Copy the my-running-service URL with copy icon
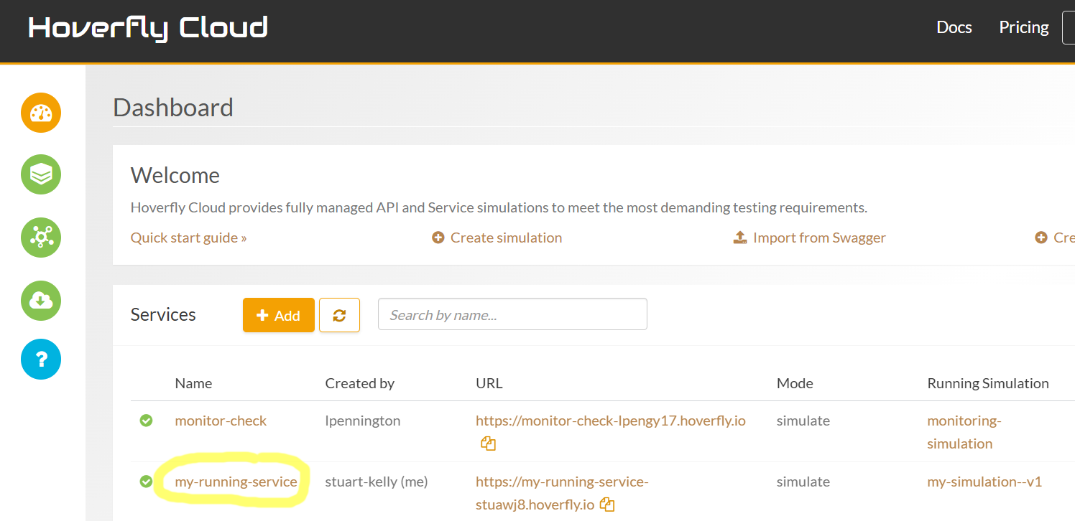Screen dimensions: 1075x521 (607, 504)
